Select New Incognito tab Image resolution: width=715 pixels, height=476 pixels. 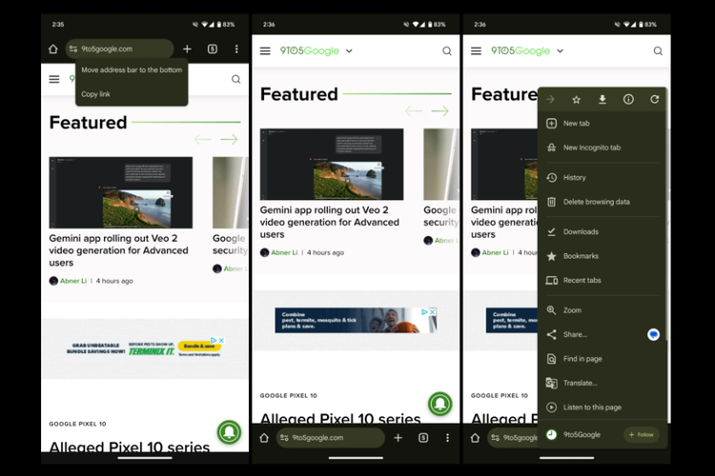point(602,148)
